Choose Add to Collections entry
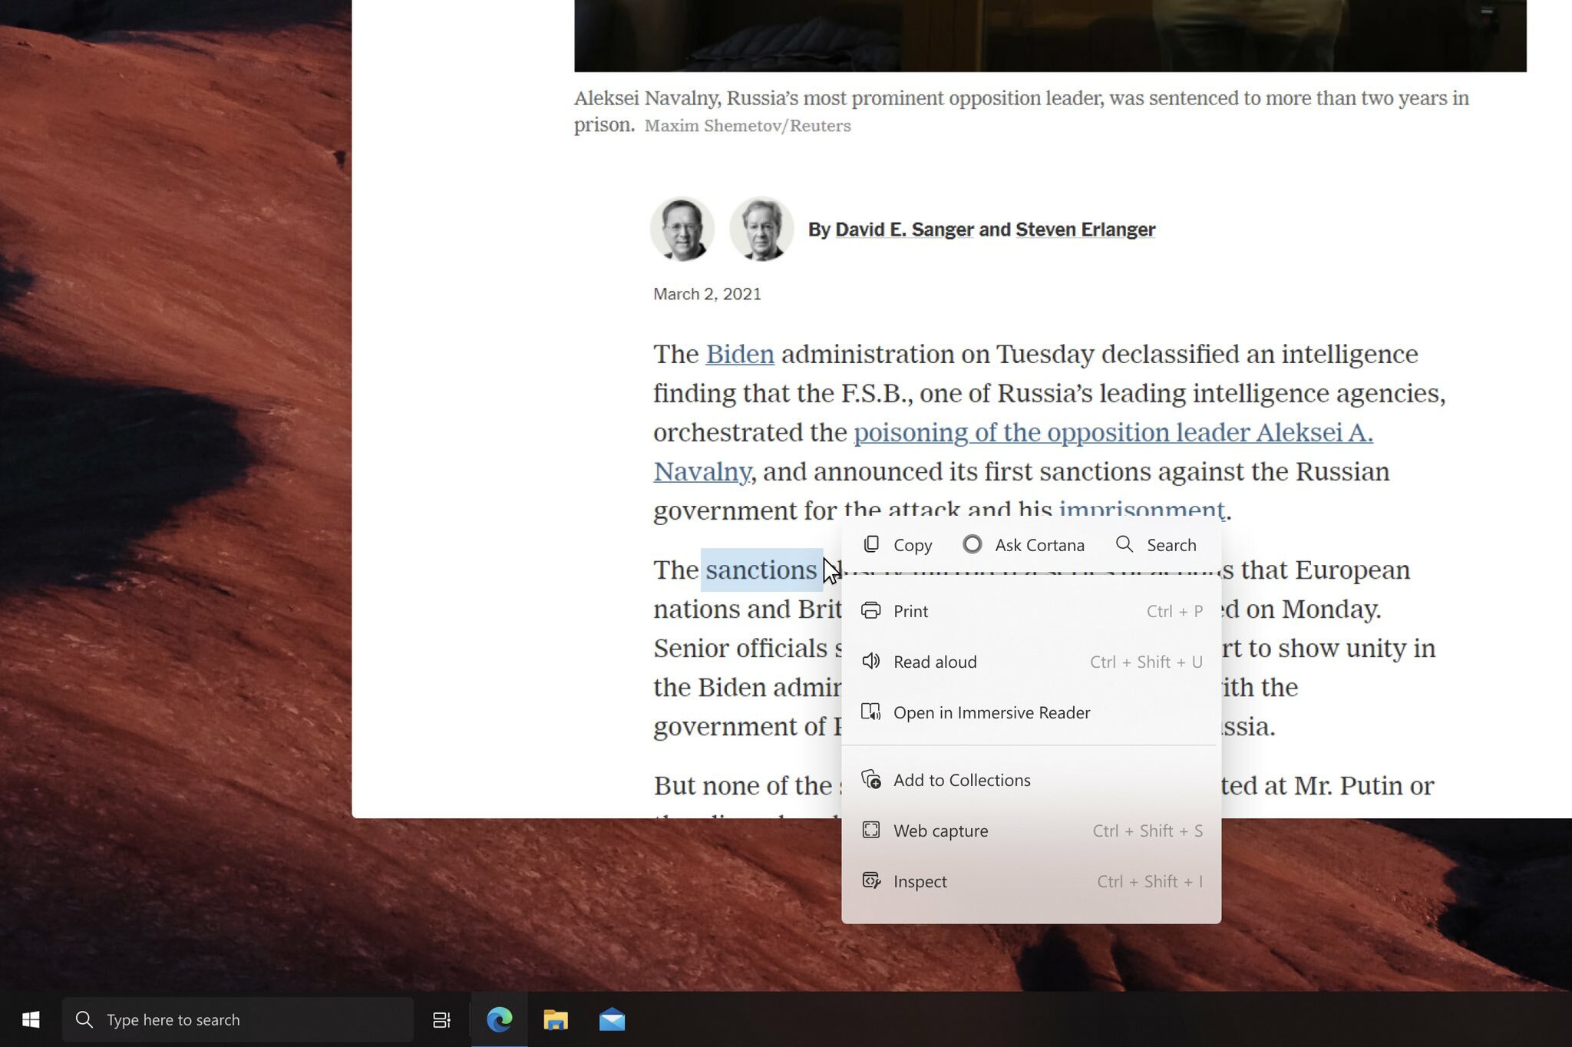The image size is (1572, 1047). [x=1032, y=779]
